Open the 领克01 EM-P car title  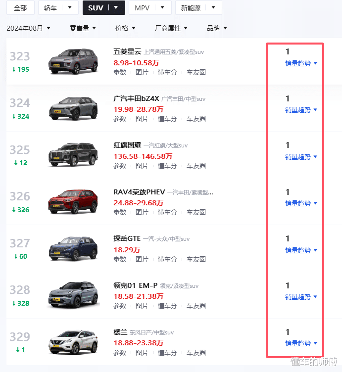point(136,285)
